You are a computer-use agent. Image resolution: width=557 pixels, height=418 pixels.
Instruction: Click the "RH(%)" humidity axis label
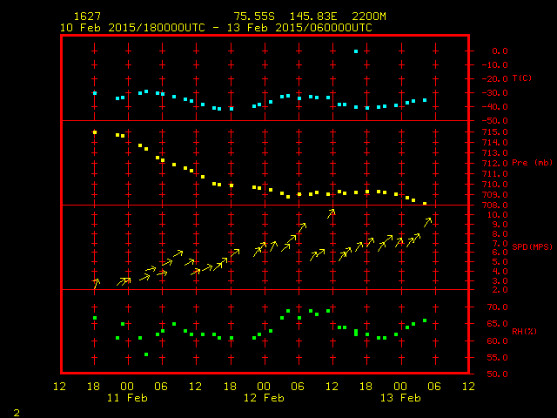point(524,332)
